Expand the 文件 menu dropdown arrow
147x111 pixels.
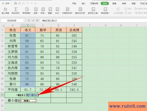coord(11,4)
